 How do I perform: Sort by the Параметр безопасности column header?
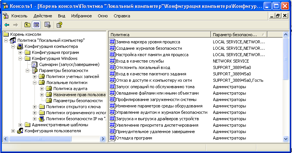(x=239, y=35)
